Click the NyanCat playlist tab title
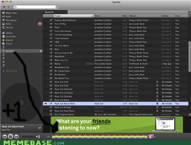191x145 pixels. [x=49, y=12]
